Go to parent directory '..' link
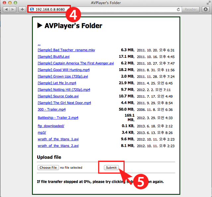The width and height of the screenshot is (212, 197). 39,44
